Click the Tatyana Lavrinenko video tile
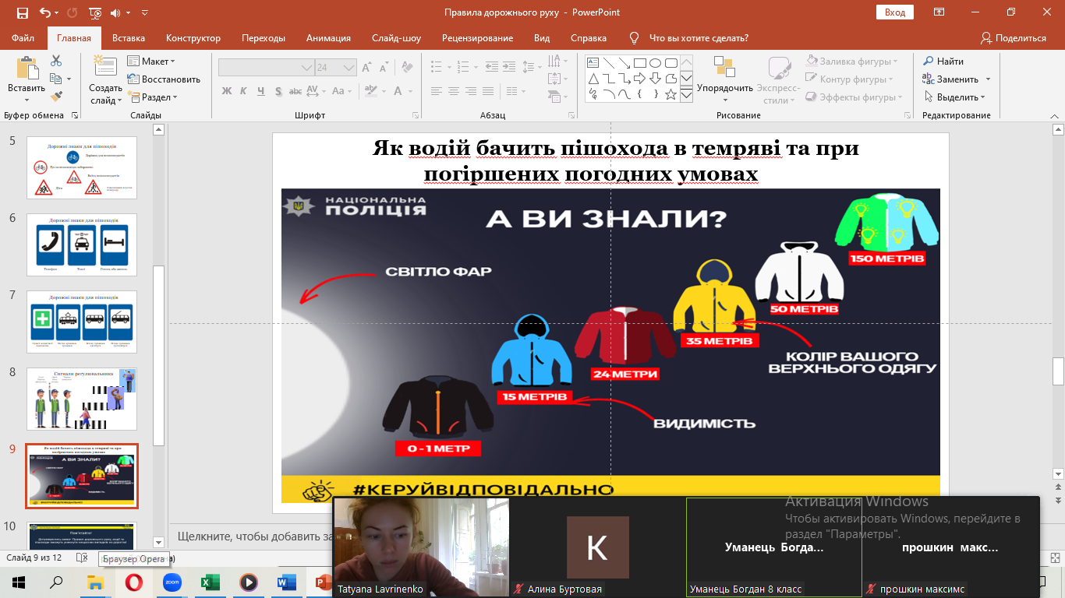 421,547
